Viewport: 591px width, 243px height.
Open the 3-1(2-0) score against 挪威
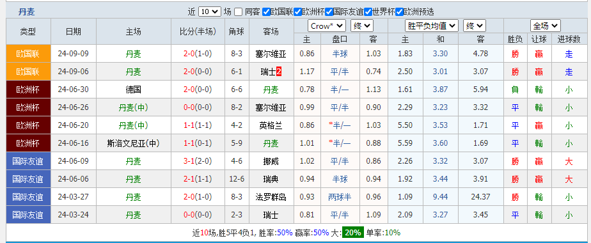point(198,161)
